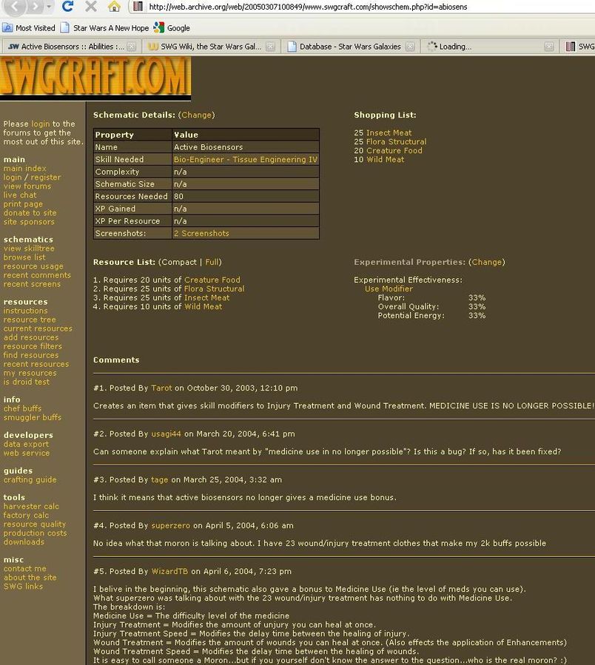Open the navigation history dropdown arrow
Screen dimensions: 595x665
pyautogui.click(x=50, y=7)
